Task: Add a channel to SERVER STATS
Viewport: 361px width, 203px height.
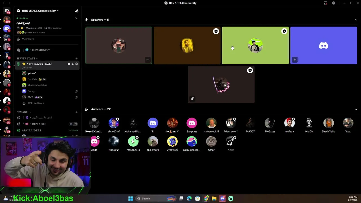Action: click(x=76, y=59)
